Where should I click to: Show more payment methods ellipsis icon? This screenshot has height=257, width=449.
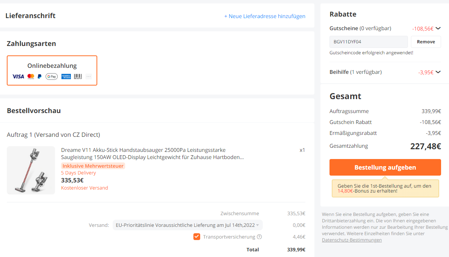(x=89, y=76)
